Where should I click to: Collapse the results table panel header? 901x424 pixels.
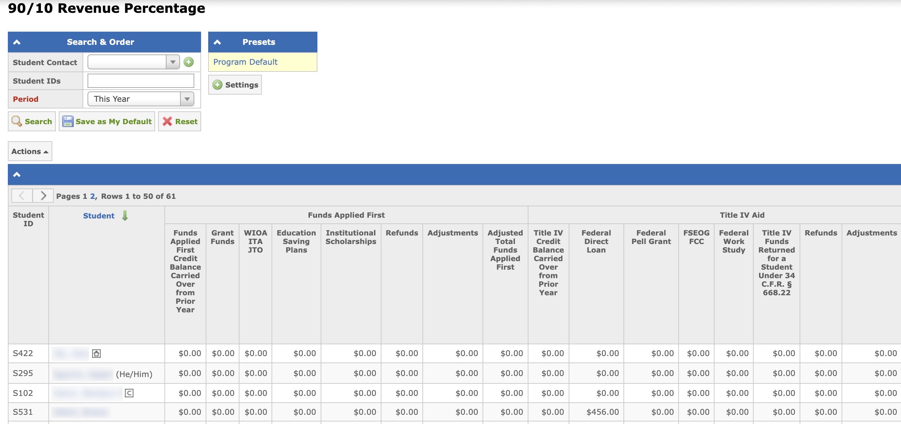coord(17,174)
